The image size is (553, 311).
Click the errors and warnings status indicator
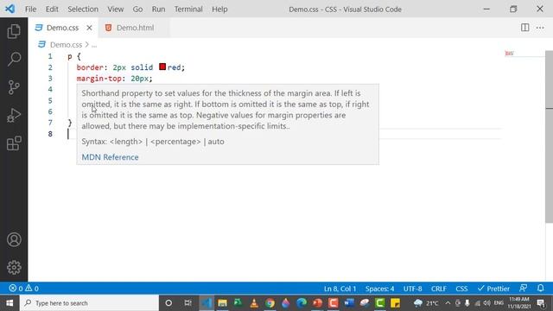[x=23, y=289]
